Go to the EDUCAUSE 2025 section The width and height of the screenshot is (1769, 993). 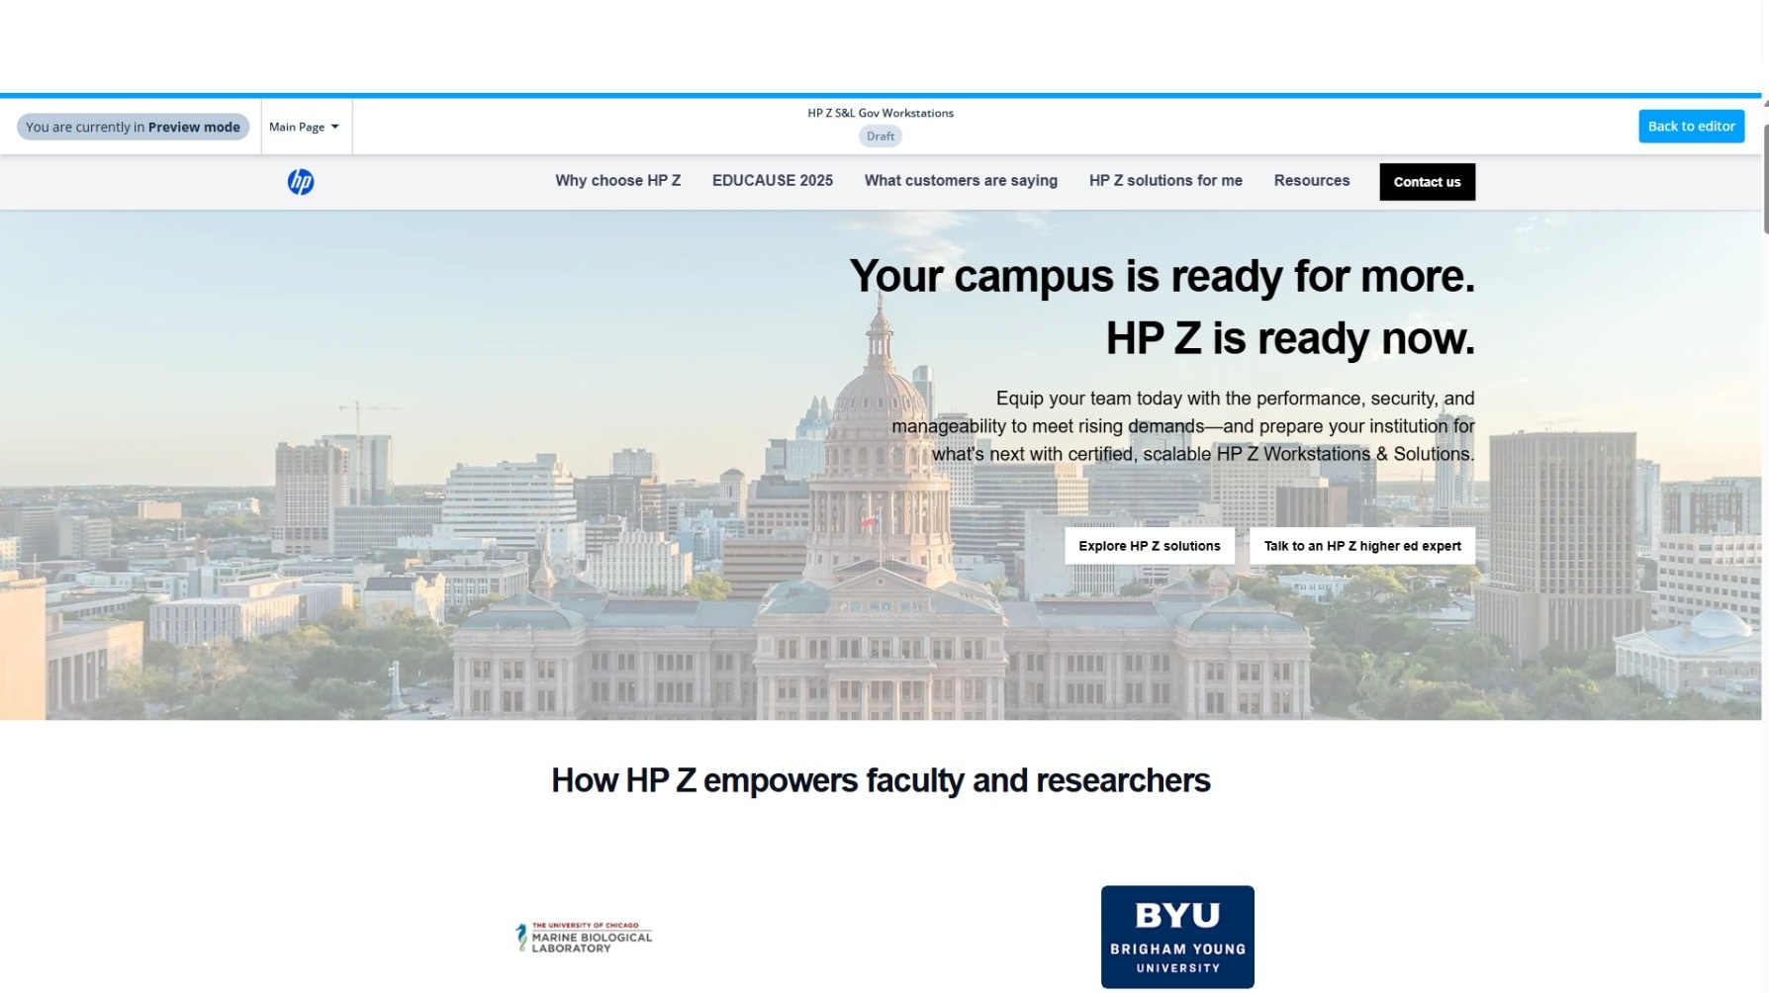[x=772, y=181]
